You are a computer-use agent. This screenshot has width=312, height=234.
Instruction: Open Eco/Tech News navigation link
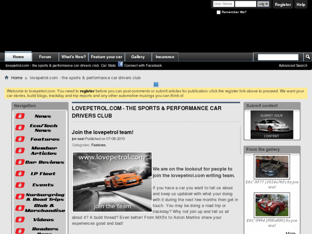44,128
